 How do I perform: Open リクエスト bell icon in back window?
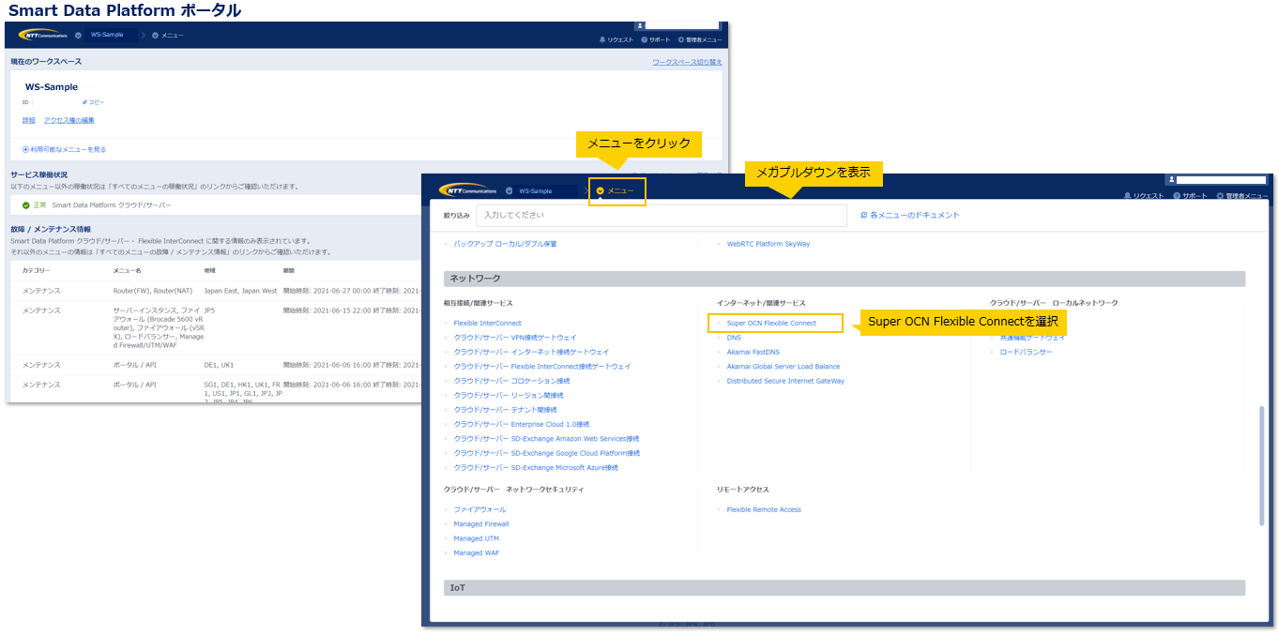602,40
